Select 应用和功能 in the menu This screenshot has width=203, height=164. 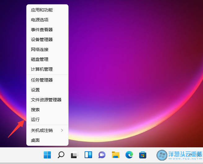click(x=47, y=10)
